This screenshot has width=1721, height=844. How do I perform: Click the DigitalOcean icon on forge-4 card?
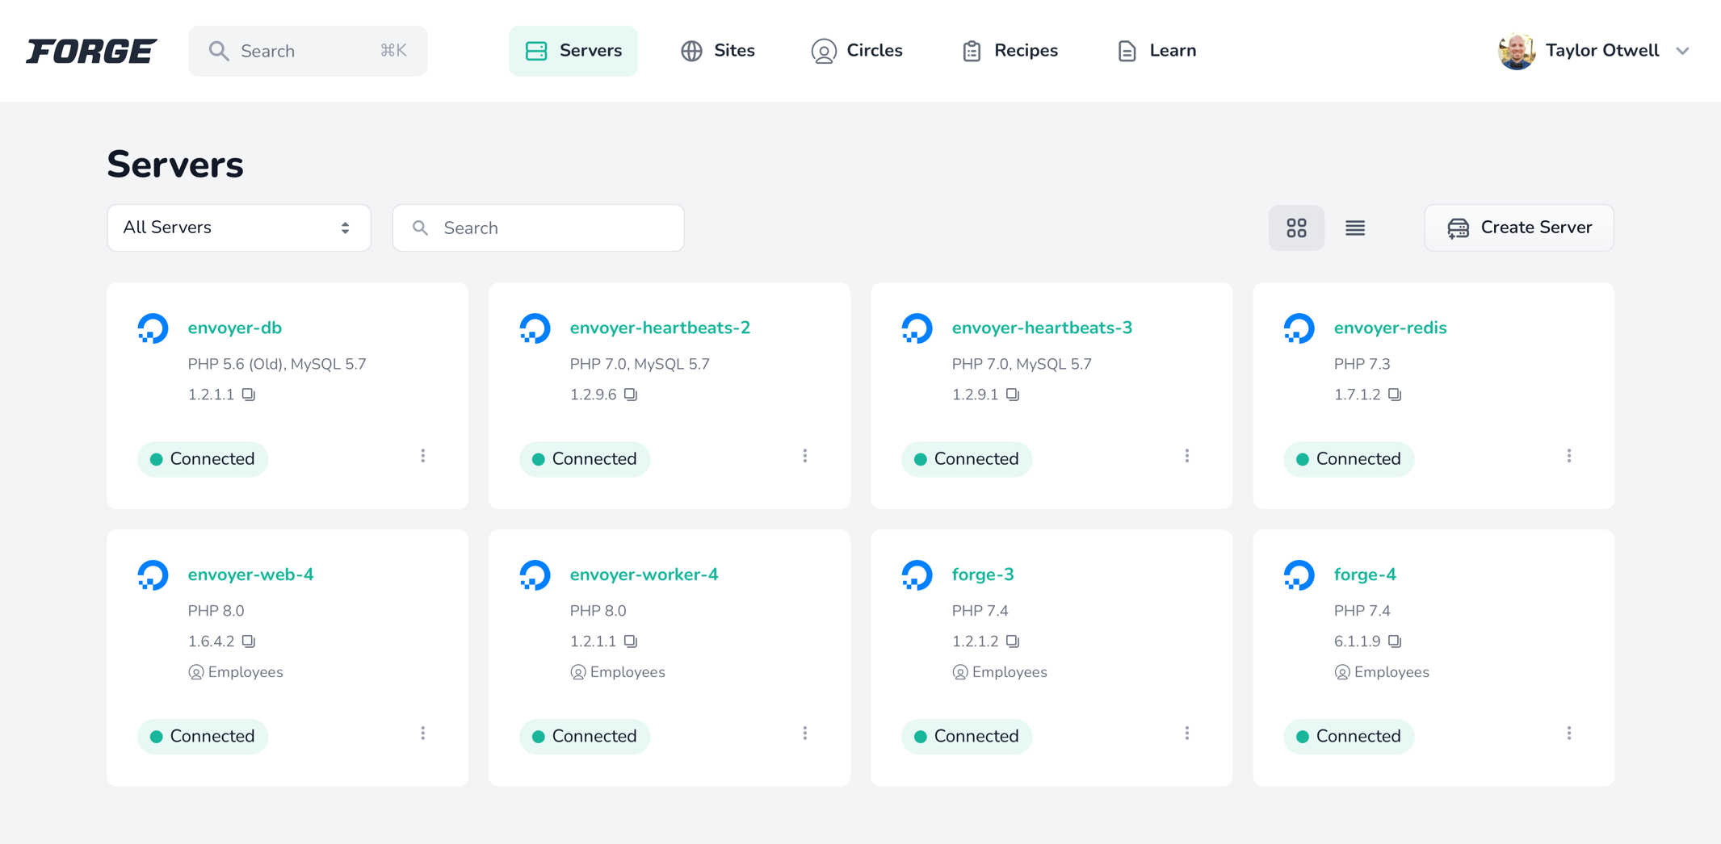(1299, 575)
